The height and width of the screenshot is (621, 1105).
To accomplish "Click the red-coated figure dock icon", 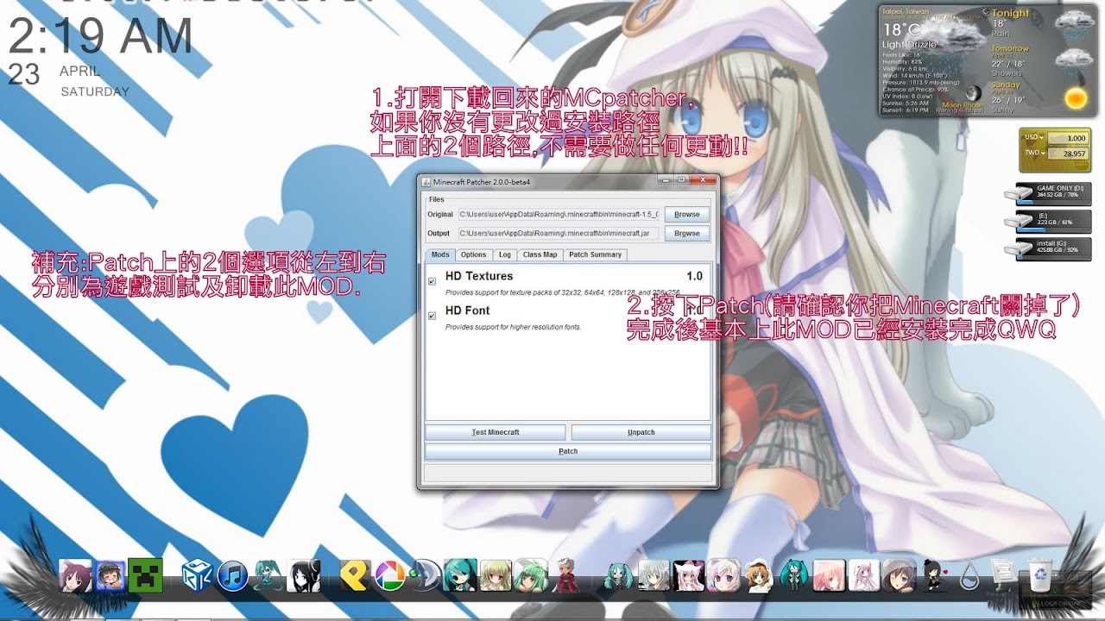I will (565, 575).
